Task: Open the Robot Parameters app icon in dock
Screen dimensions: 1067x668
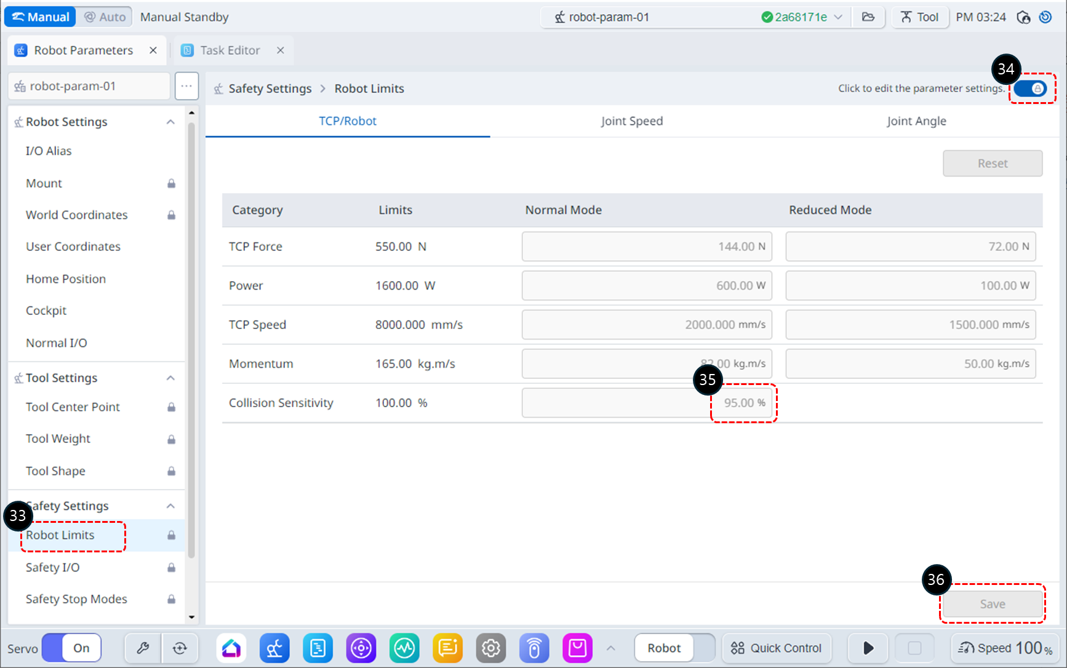Action: pyautogui.click(x=274, y=648)
